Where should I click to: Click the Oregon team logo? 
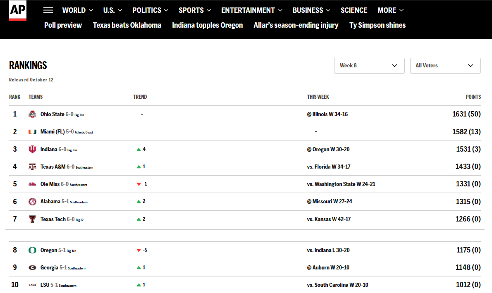(x=32, y=250)
